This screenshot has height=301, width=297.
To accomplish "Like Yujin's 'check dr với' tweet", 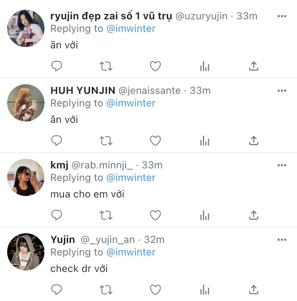I will pyautogui.click(x=155, y=290).
